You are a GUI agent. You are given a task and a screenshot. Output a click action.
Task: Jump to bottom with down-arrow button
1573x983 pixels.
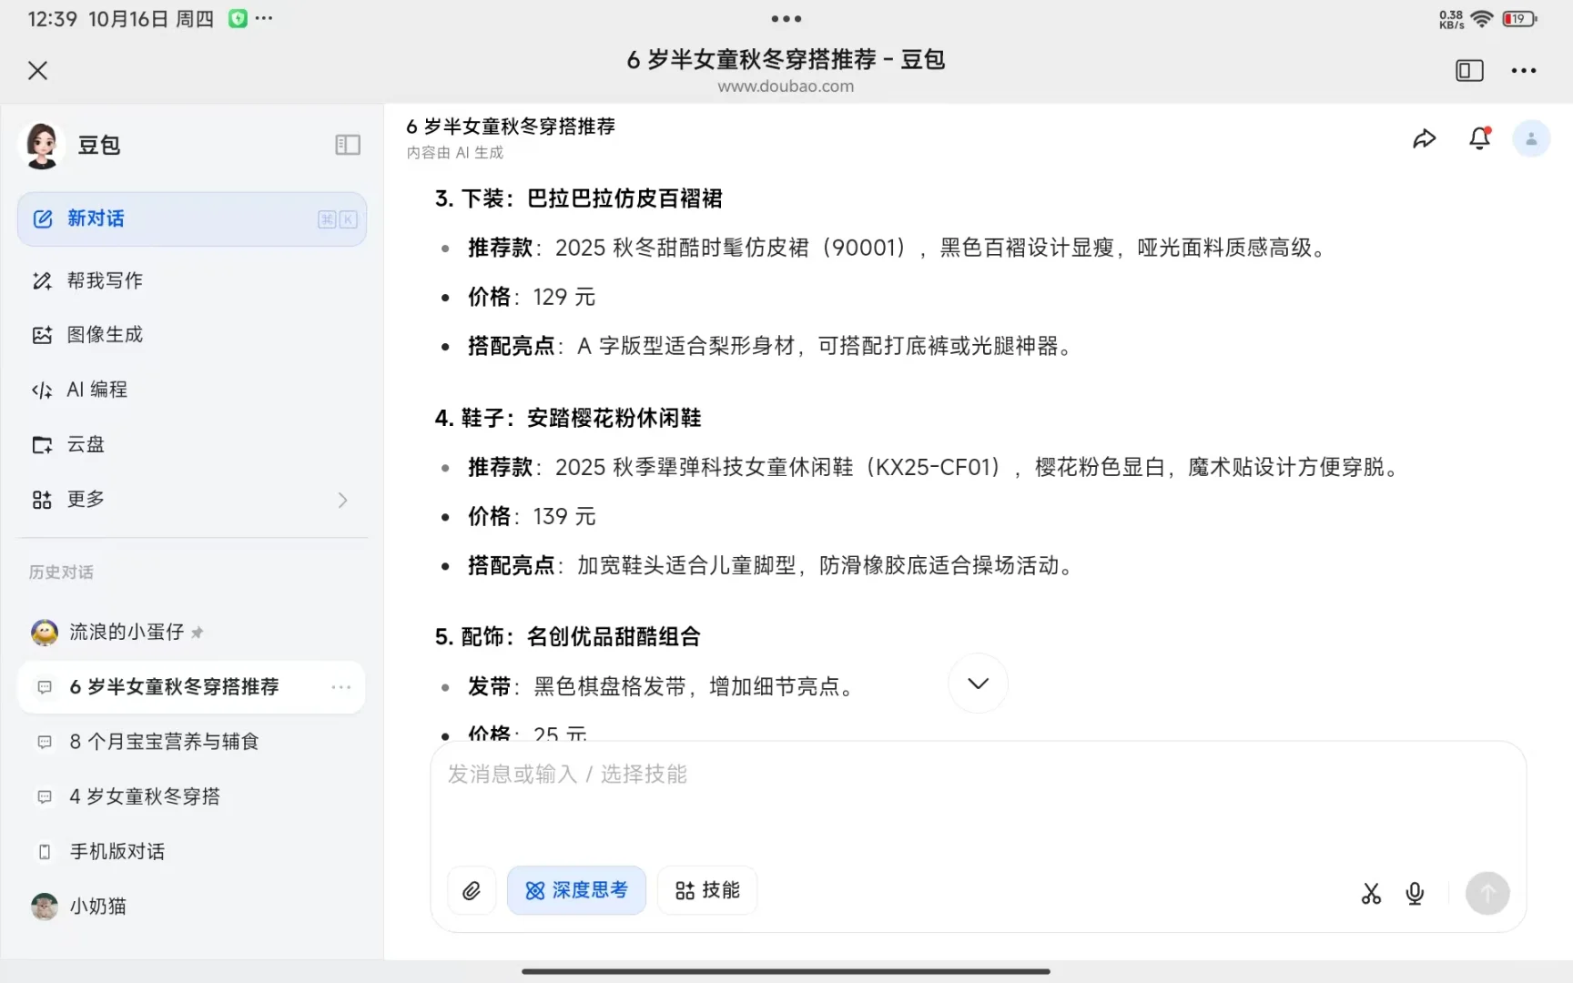point(978,683)
